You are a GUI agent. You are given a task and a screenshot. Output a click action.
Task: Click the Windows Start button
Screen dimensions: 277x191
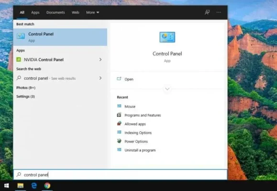click(7, 186)
